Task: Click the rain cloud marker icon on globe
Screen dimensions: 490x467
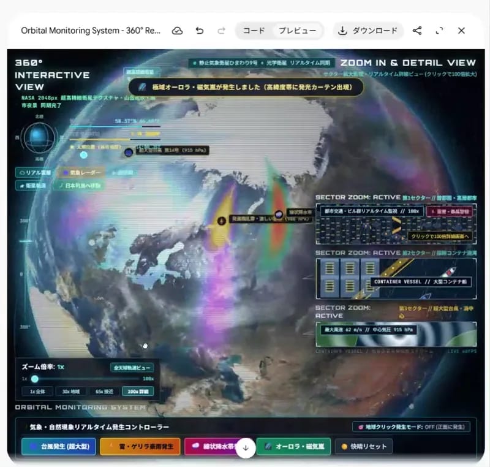Action: point(279,214)
